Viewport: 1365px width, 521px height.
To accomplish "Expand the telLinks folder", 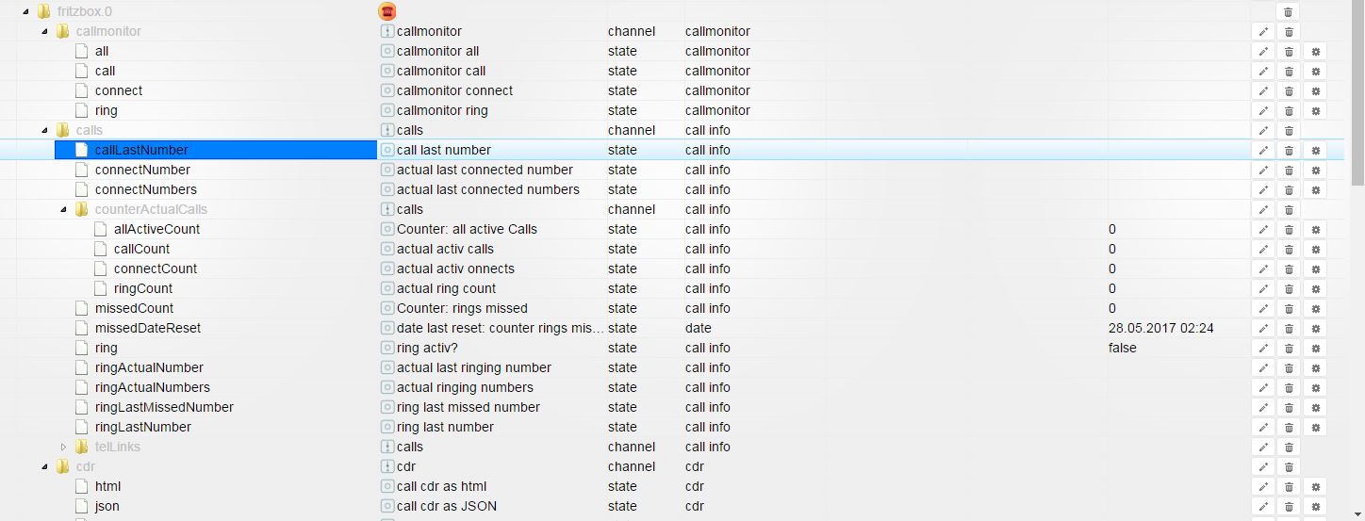I will (x=63, y=447).
